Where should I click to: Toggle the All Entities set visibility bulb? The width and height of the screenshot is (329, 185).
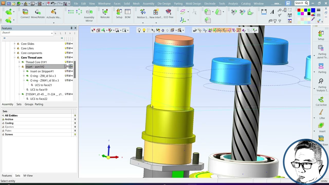[x=75, y=116]
